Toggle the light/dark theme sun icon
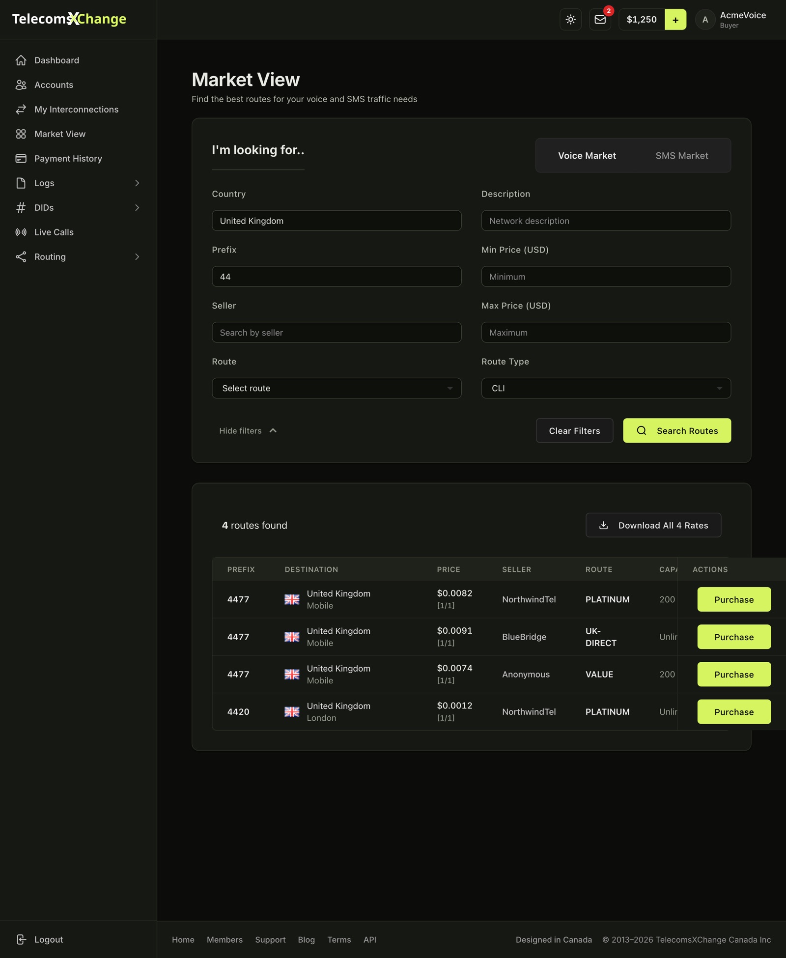The height and width of the screenshot is (958, 786). (x=570, y=19)
